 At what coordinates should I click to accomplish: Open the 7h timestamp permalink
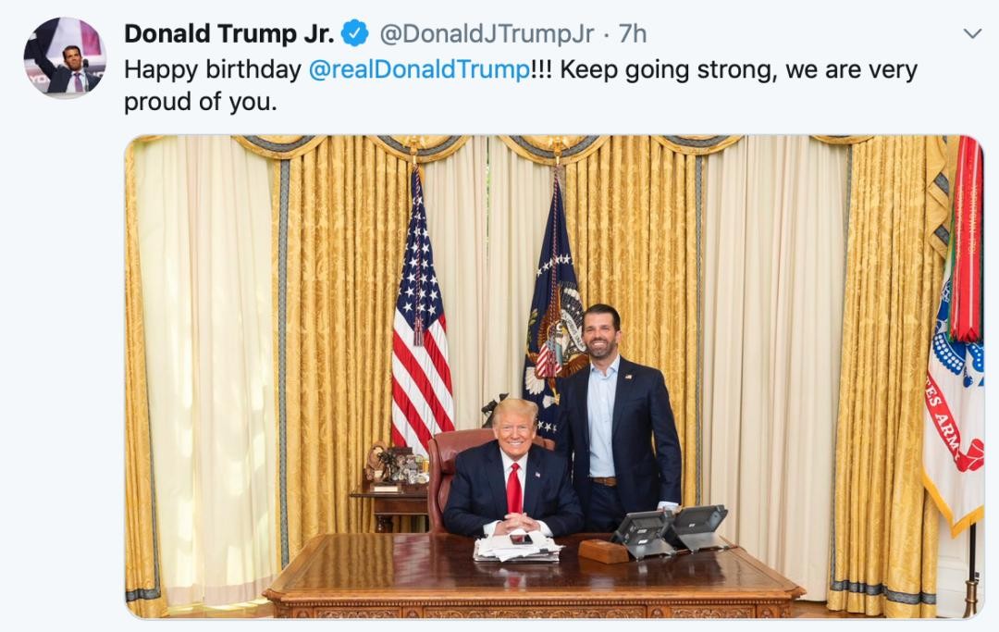(x=633, y=33)
